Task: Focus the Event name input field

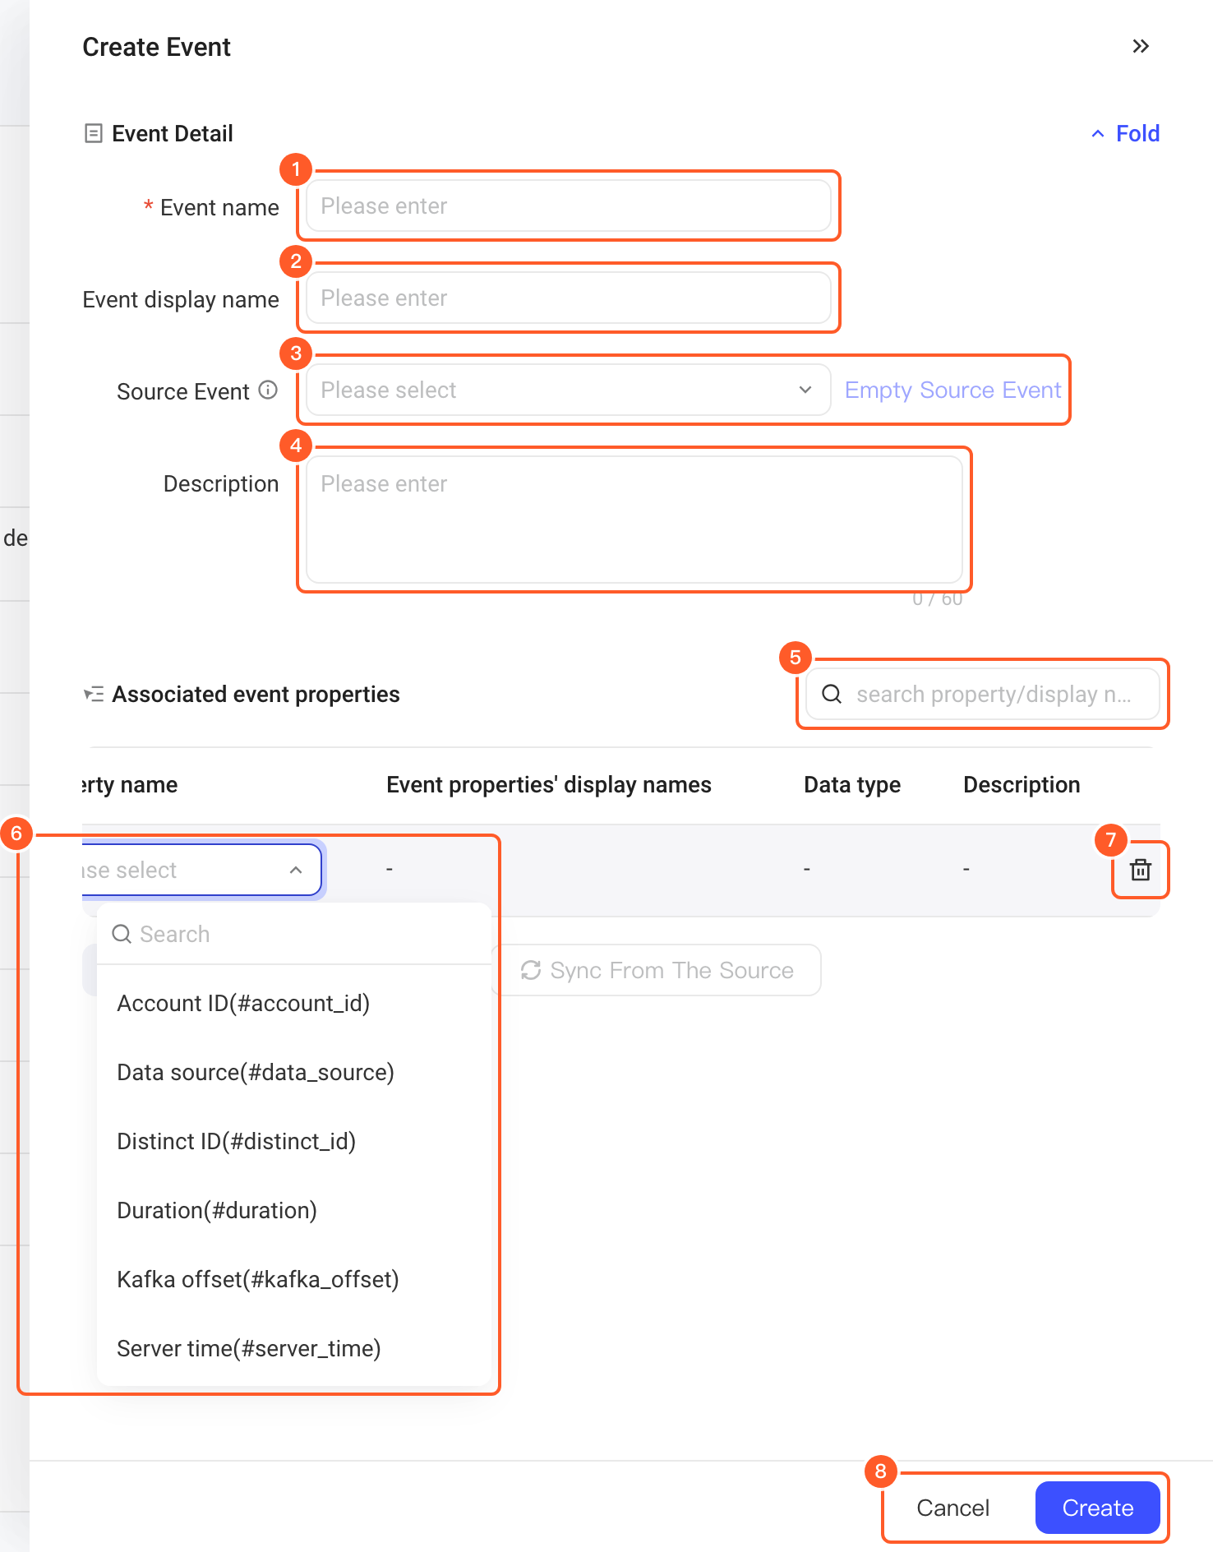Action: (x=568, y=206)
